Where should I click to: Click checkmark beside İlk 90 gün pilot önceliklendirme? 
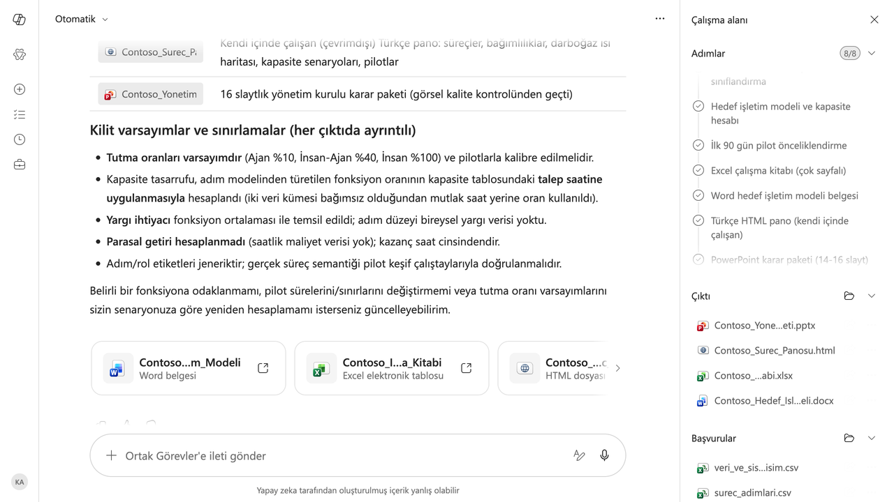click(x=698, y=145)
